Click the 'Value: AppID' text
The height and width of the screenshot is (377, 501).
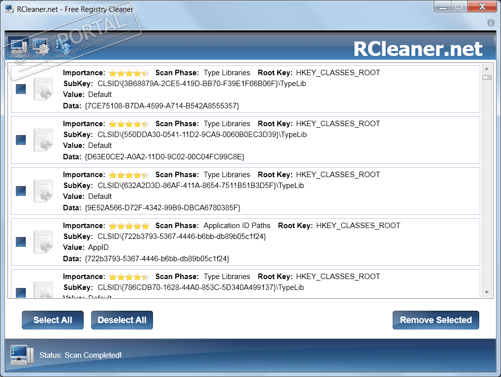point(86,247)
